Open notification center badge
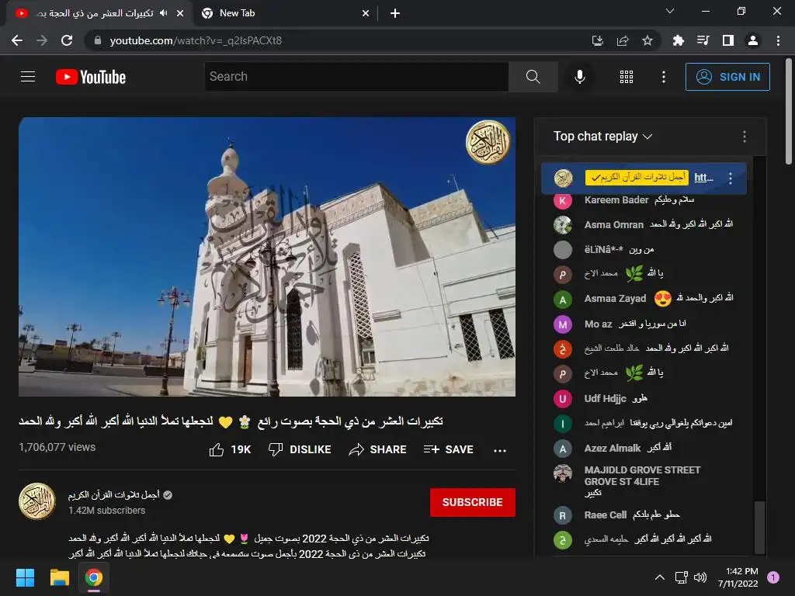The height and width of the screenshot is (596, 795). (773, 577)
